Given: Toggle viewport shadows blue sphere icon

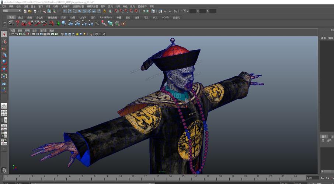Looking at the screenshot, I should pos(81,34).
